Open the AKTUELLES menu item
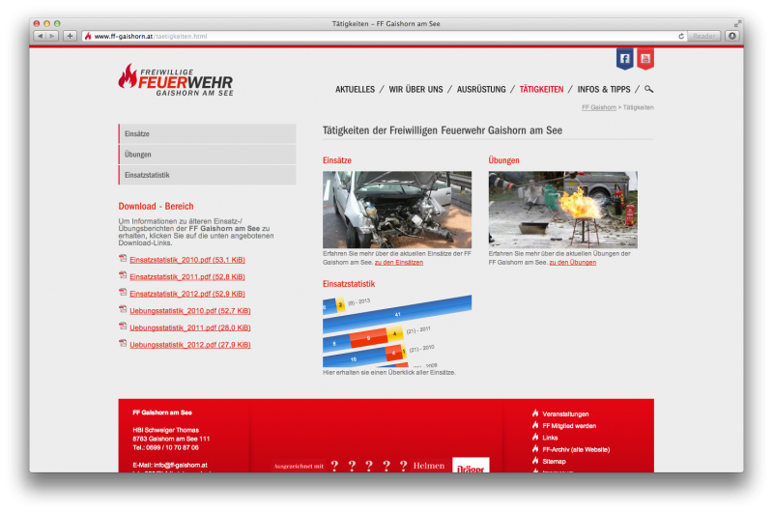Viewport: 773px width, 513px height. coord(355,90)
